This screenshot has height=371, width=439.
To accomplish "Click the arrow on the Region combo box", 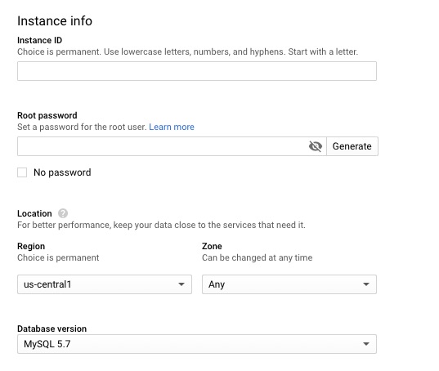I will (181, 284).
